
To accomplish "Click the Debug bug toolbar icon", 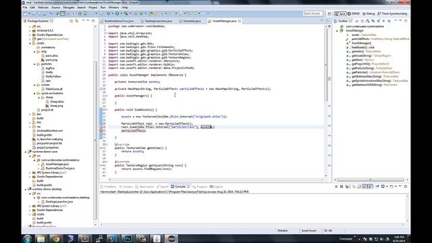I will 109,13.
